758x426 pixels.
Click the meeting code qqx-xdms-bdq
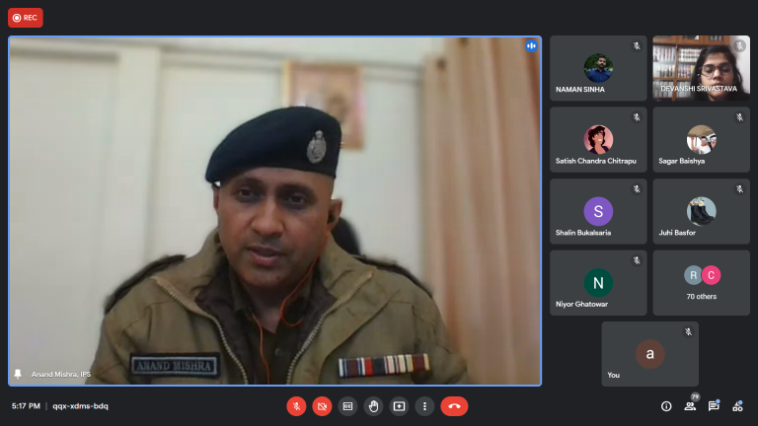click(79, 405)
